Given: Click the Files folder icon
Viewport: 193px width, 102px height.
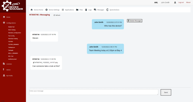Looking at the screenshot, I should (77, 10).
